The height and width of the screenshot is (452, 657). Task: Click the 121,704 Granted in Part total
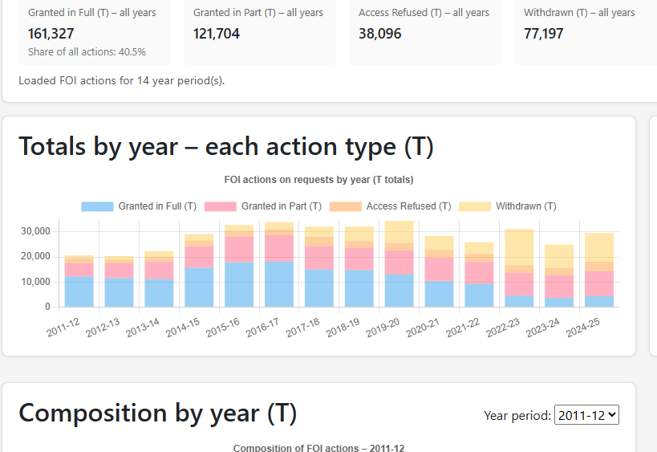(x=217, y=34)
